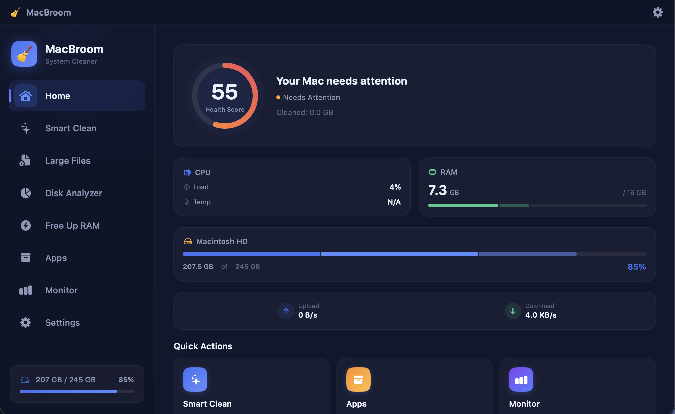This screenshot has height=414, width=675.
Task: Select Apps in the sidebar
Action: click(77, 258)
